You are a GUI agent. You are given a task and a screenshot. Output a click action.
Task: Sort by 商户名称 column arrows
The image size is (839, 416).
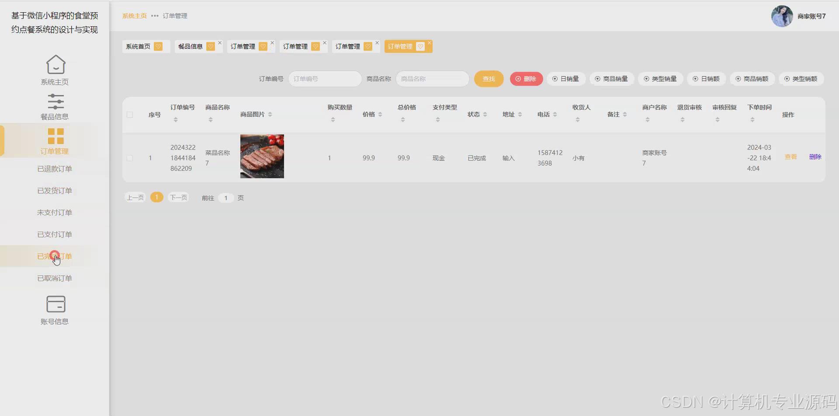click(x=648, y=120)
